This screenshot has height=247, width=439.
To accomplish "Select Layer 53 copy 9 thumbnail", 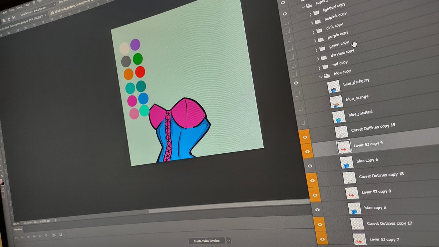I will (344, 147).
